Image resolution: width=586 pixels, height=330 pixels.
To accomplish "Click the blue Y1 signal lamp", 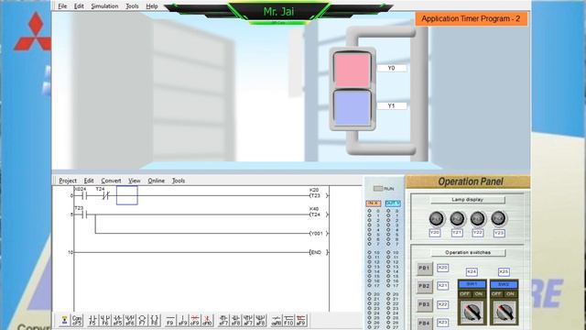I will pyautogui.click(x=352, y=108).
